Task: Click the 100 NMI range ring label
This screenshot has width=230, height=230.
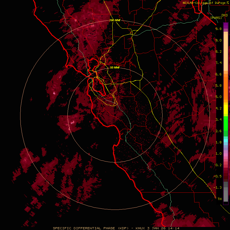Action: (x=115, y=20)
